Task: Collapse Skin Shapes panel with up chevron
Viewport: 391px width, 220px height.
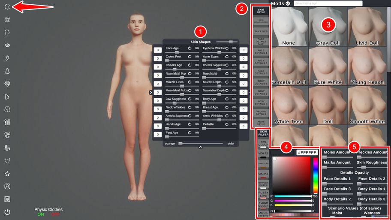Action: pos(201,147)
